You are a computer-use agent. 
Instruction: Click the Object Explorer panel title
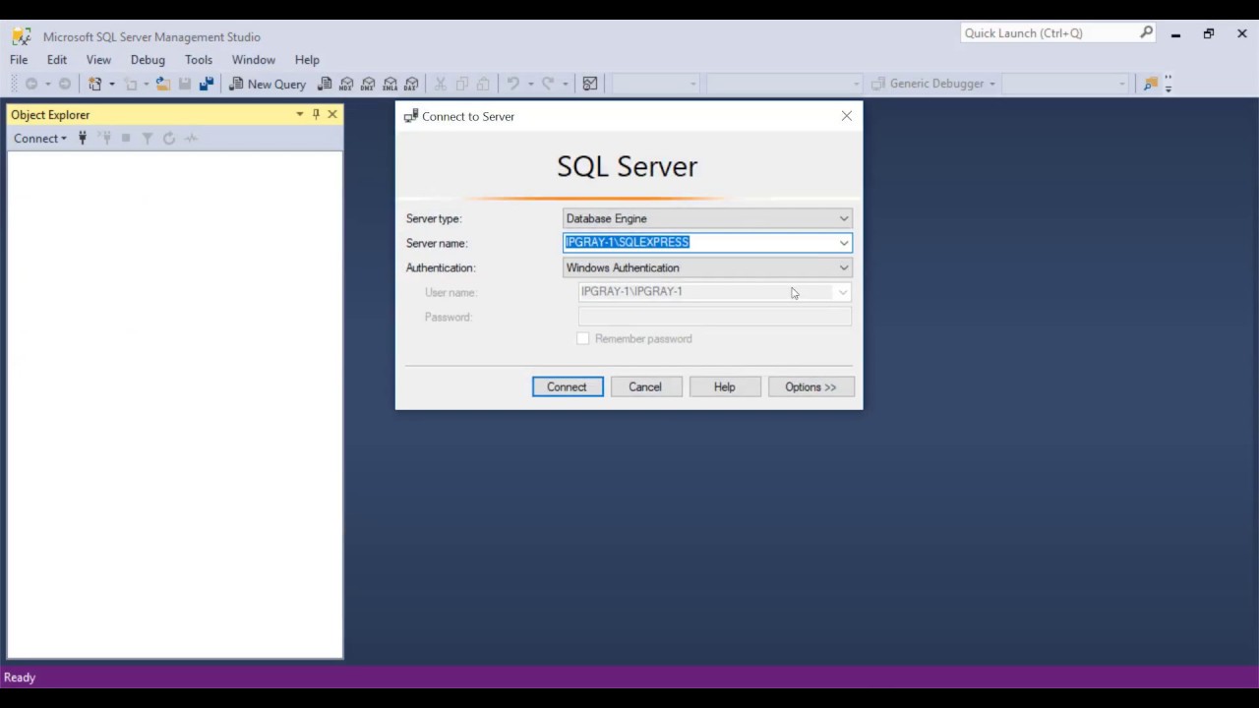(50, 115)
